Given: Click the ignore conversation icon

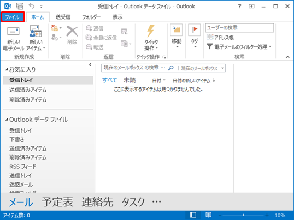Looking at the screenshot, I should click(x=55, y=28).
